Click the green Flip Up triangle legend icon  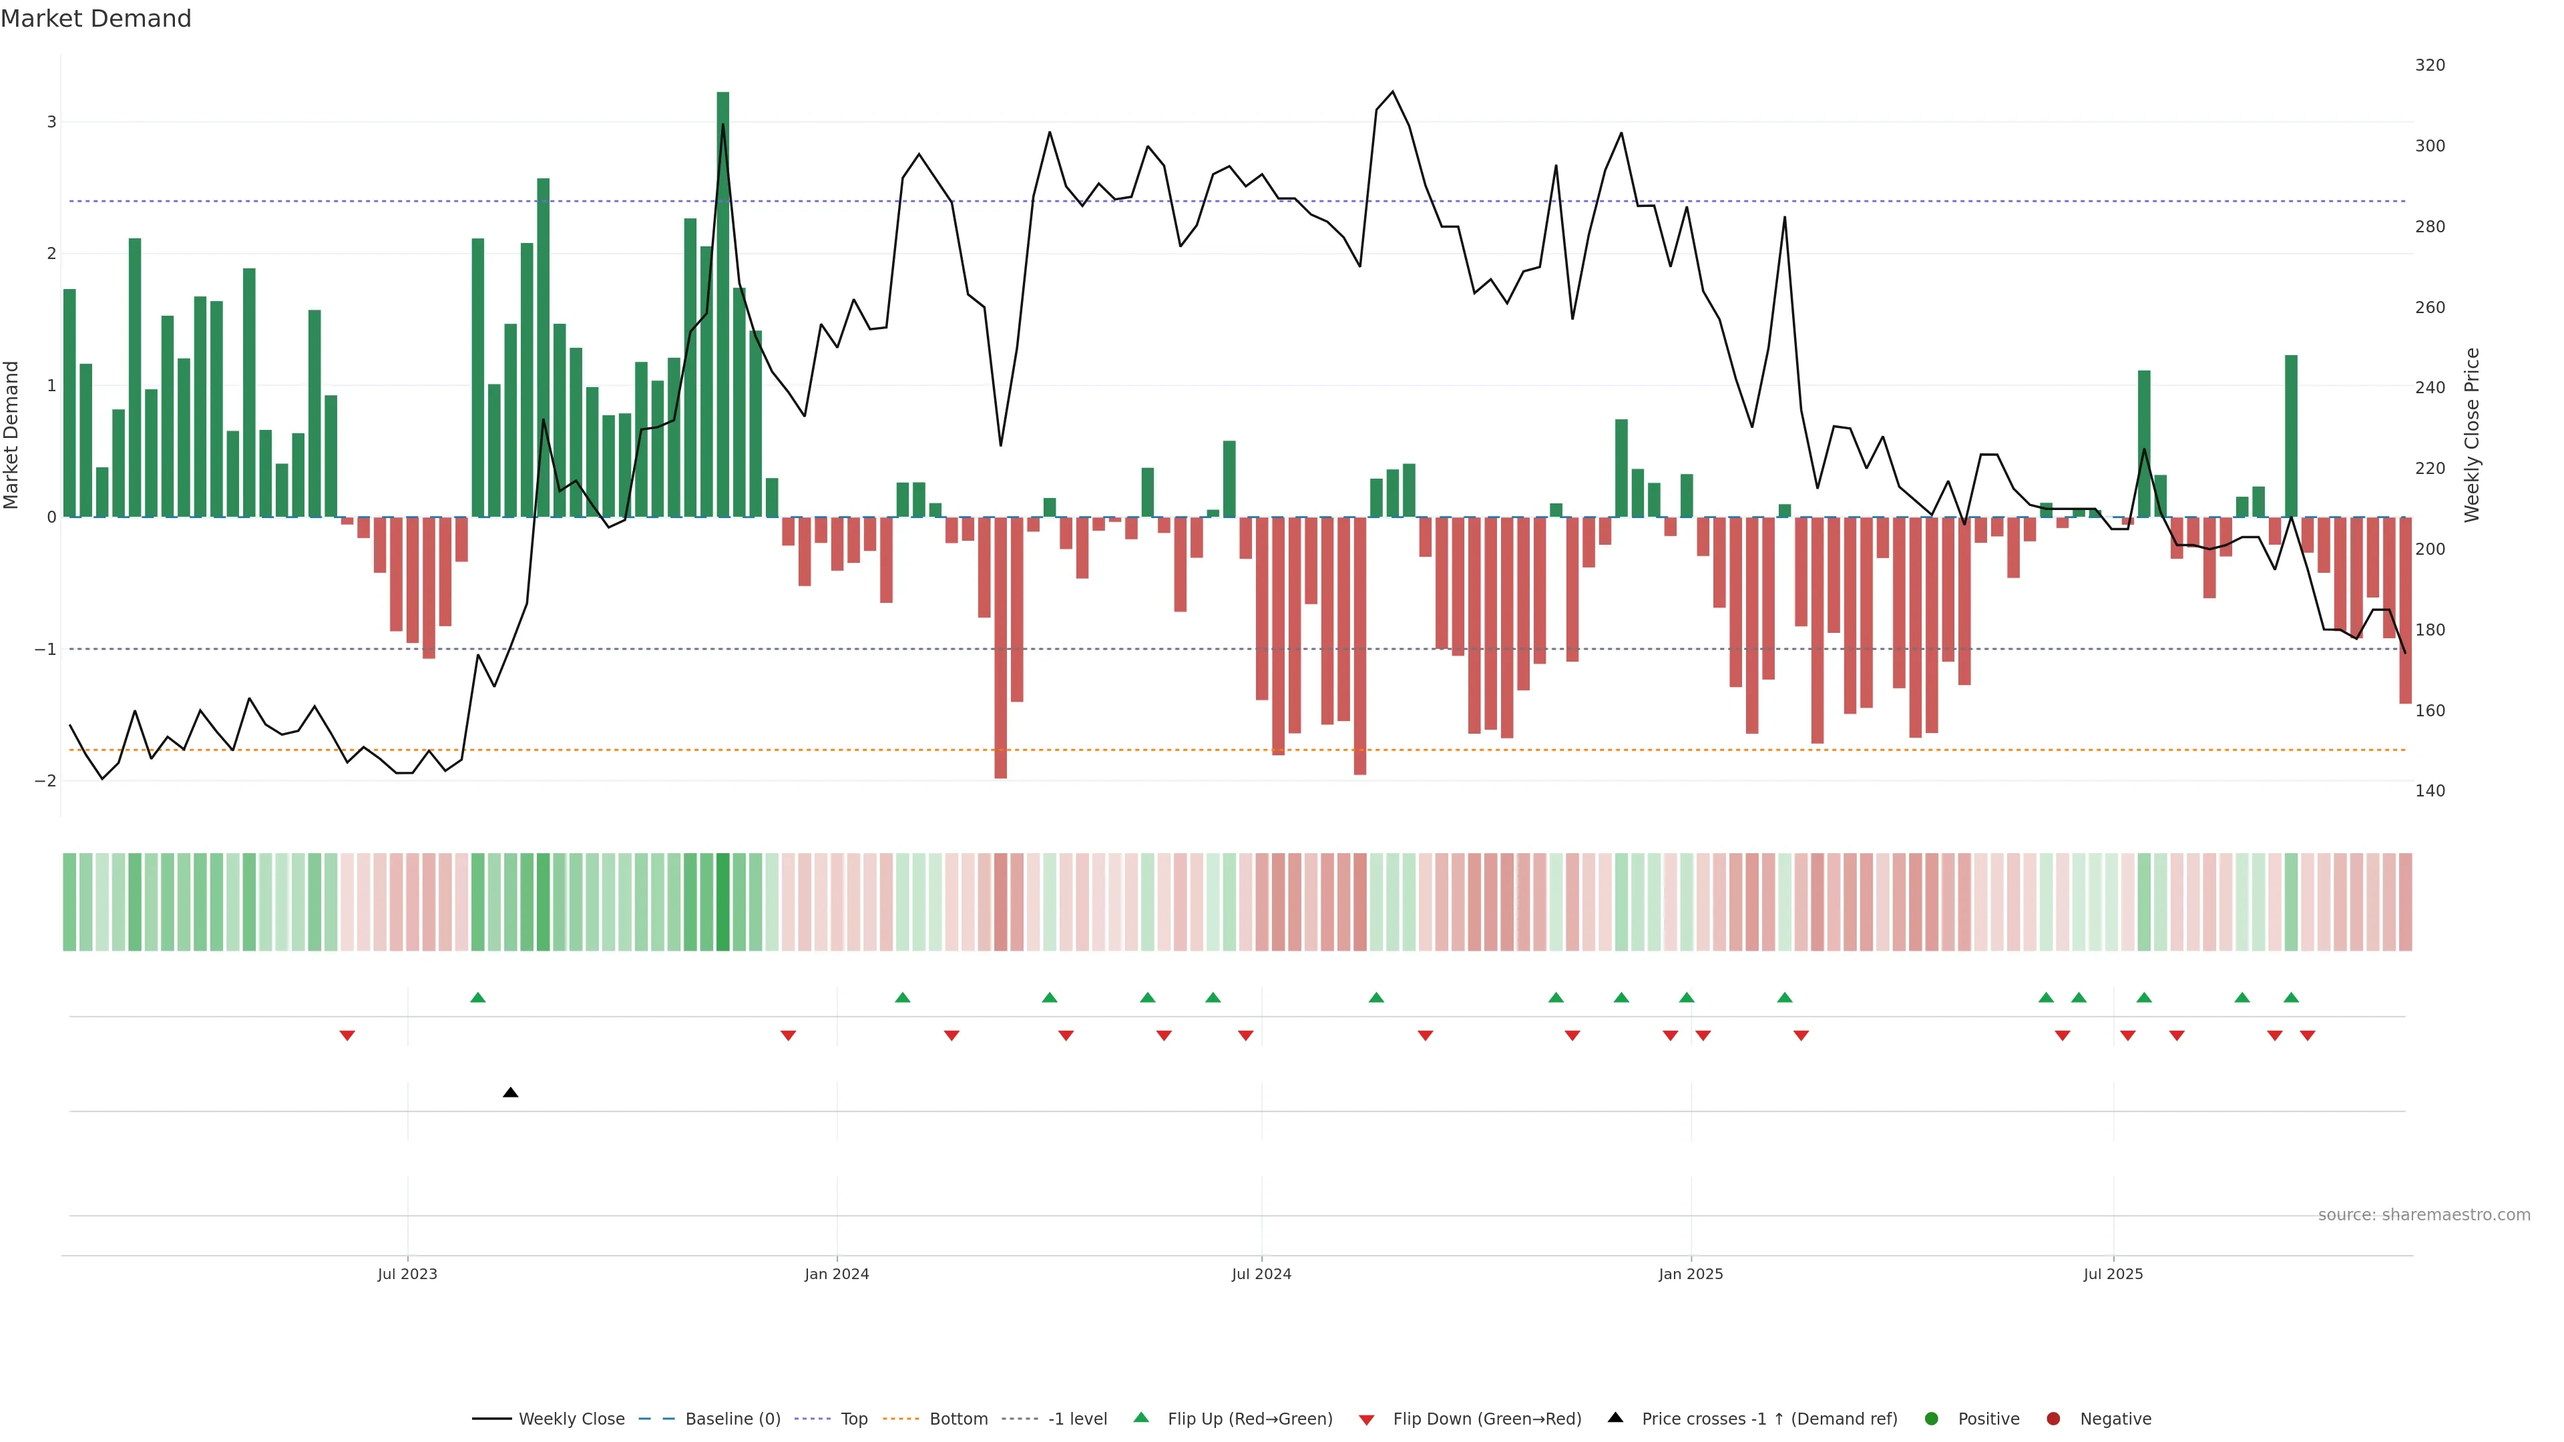1140,1417
